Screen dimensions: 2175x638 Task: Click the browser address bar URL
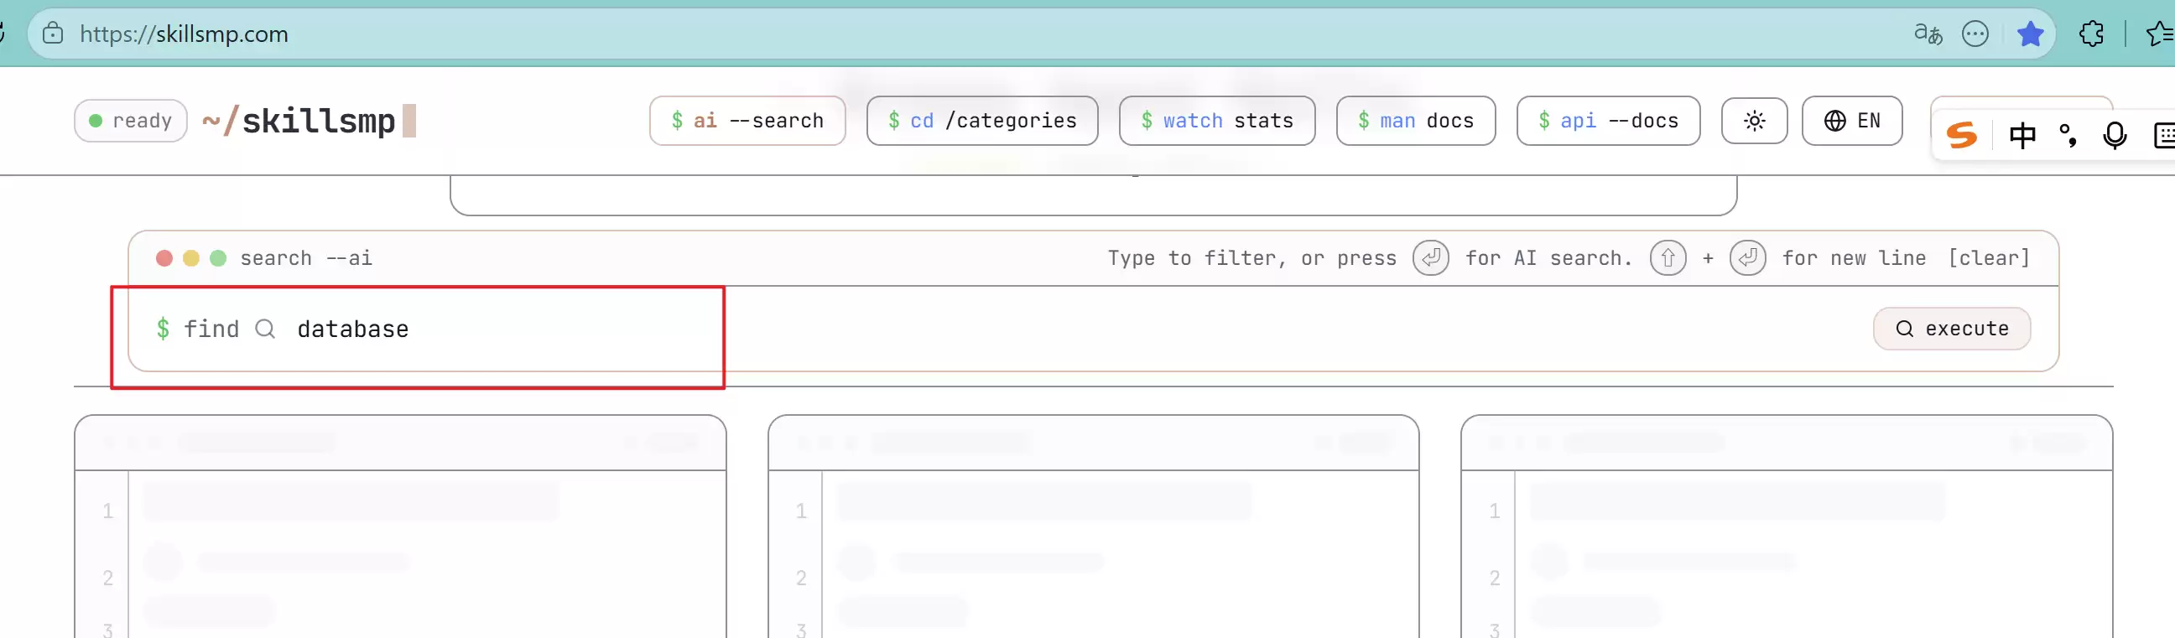[x=184, y=34]
